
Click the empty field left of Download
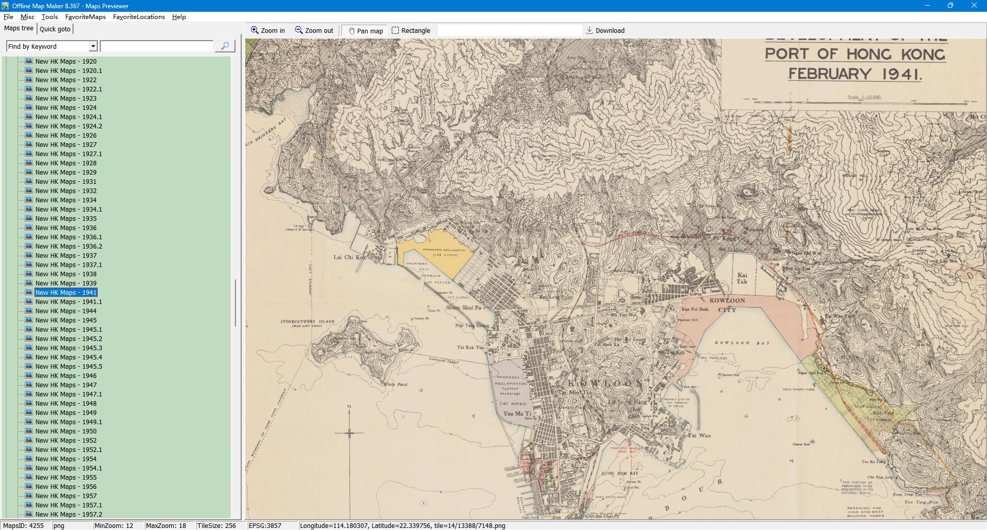tap(509, 30)
